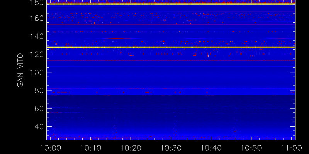Click the 80 frequency axis label
The image size is (309, 154).
(x=39, y=90)
